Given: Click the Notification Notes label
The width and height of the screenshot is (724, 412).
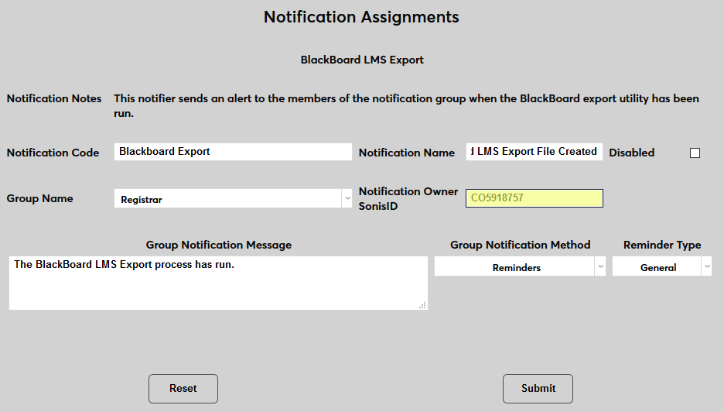Looking at the screenshot, I should click(54, 98).
